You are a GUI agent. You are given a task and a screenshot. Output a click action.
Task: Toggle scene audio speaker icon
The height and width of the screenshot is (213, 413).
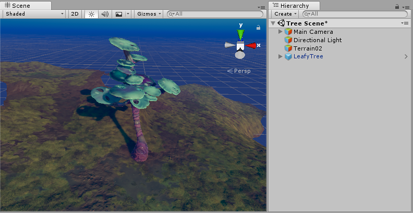[x=105, y=14]
